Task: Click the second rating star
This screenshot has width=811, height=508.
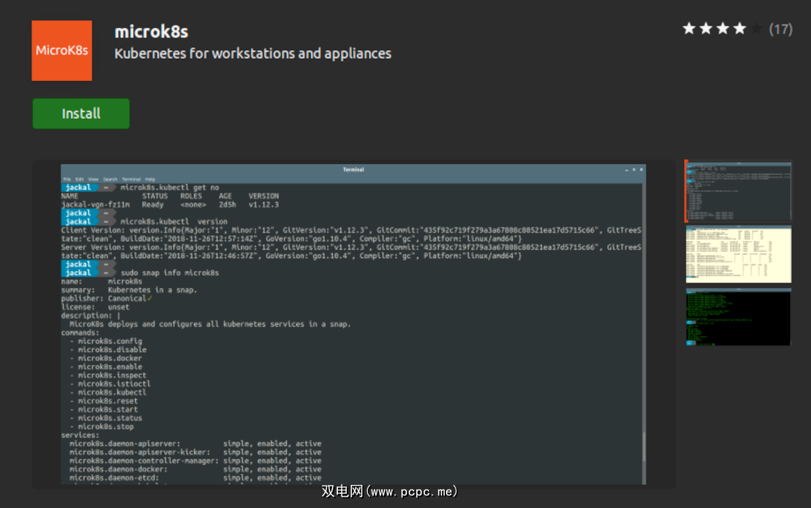Action: (x=706, y=28)
